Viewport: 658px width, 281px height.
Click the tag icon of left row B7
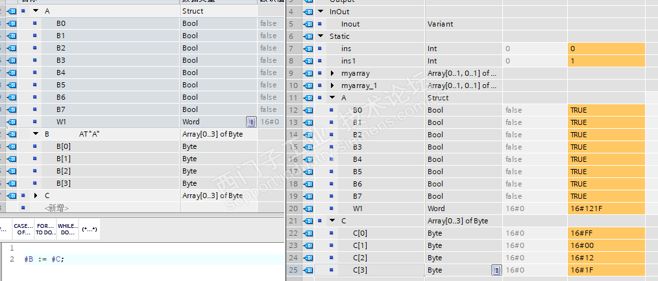[11, 109]
